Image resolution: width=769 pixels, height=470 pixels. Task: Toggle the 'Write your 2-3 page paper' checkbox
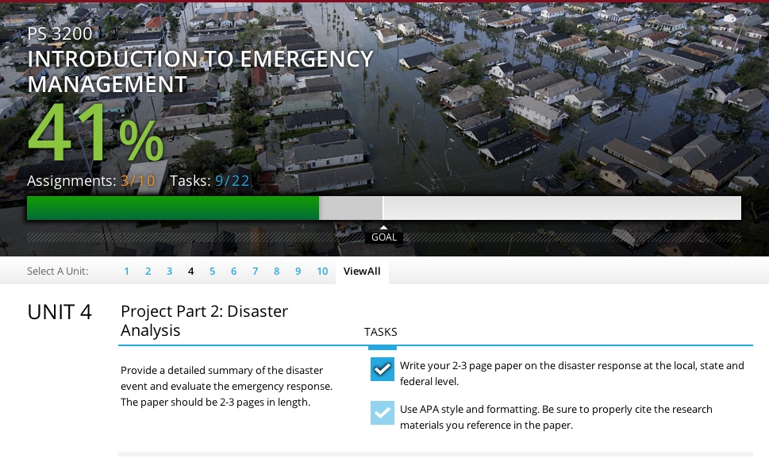382,369
